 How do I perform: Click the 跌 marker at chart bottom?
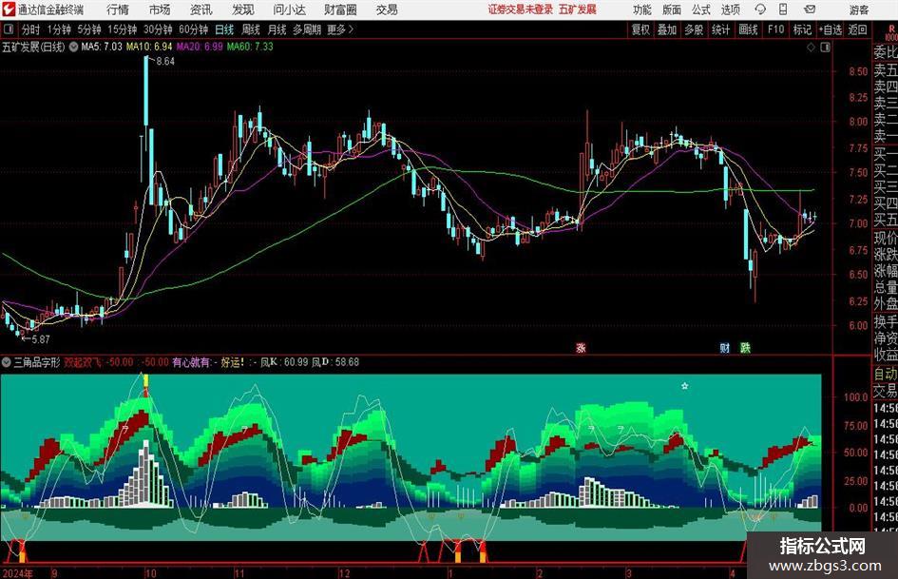pyautogui.click(x=745, y=347)
